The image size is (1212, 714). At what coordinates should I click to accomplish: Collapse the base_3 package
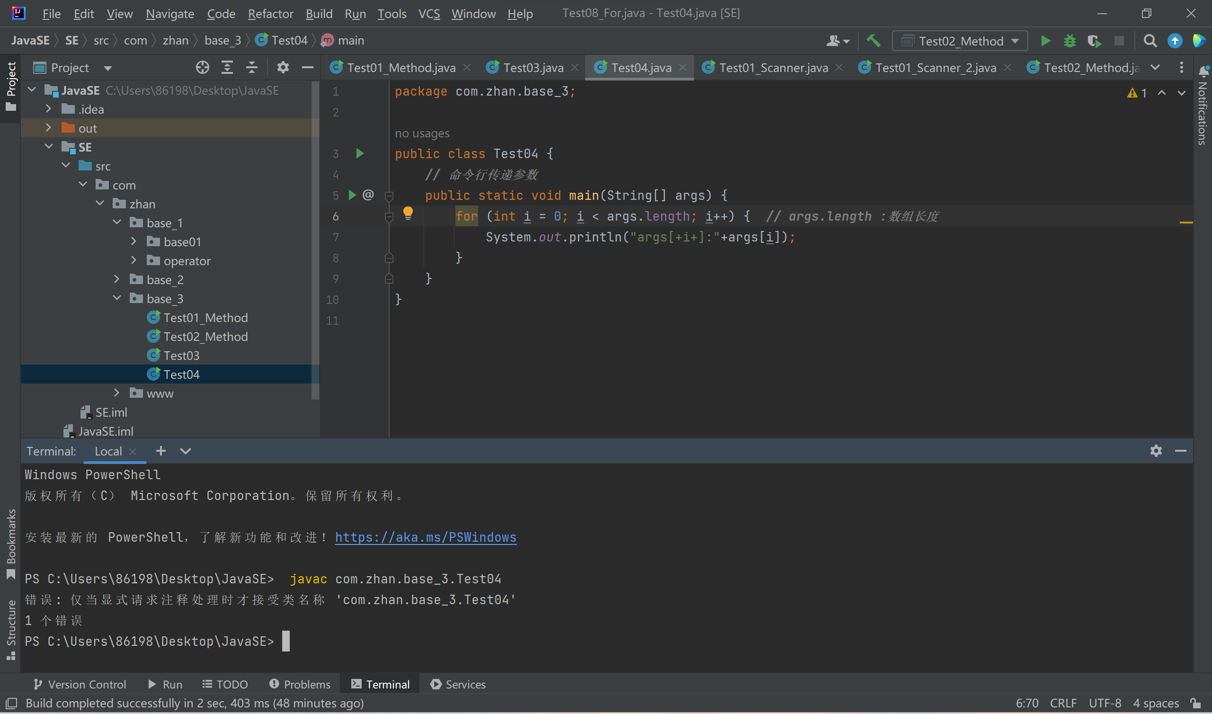click(x=117, y=298)
